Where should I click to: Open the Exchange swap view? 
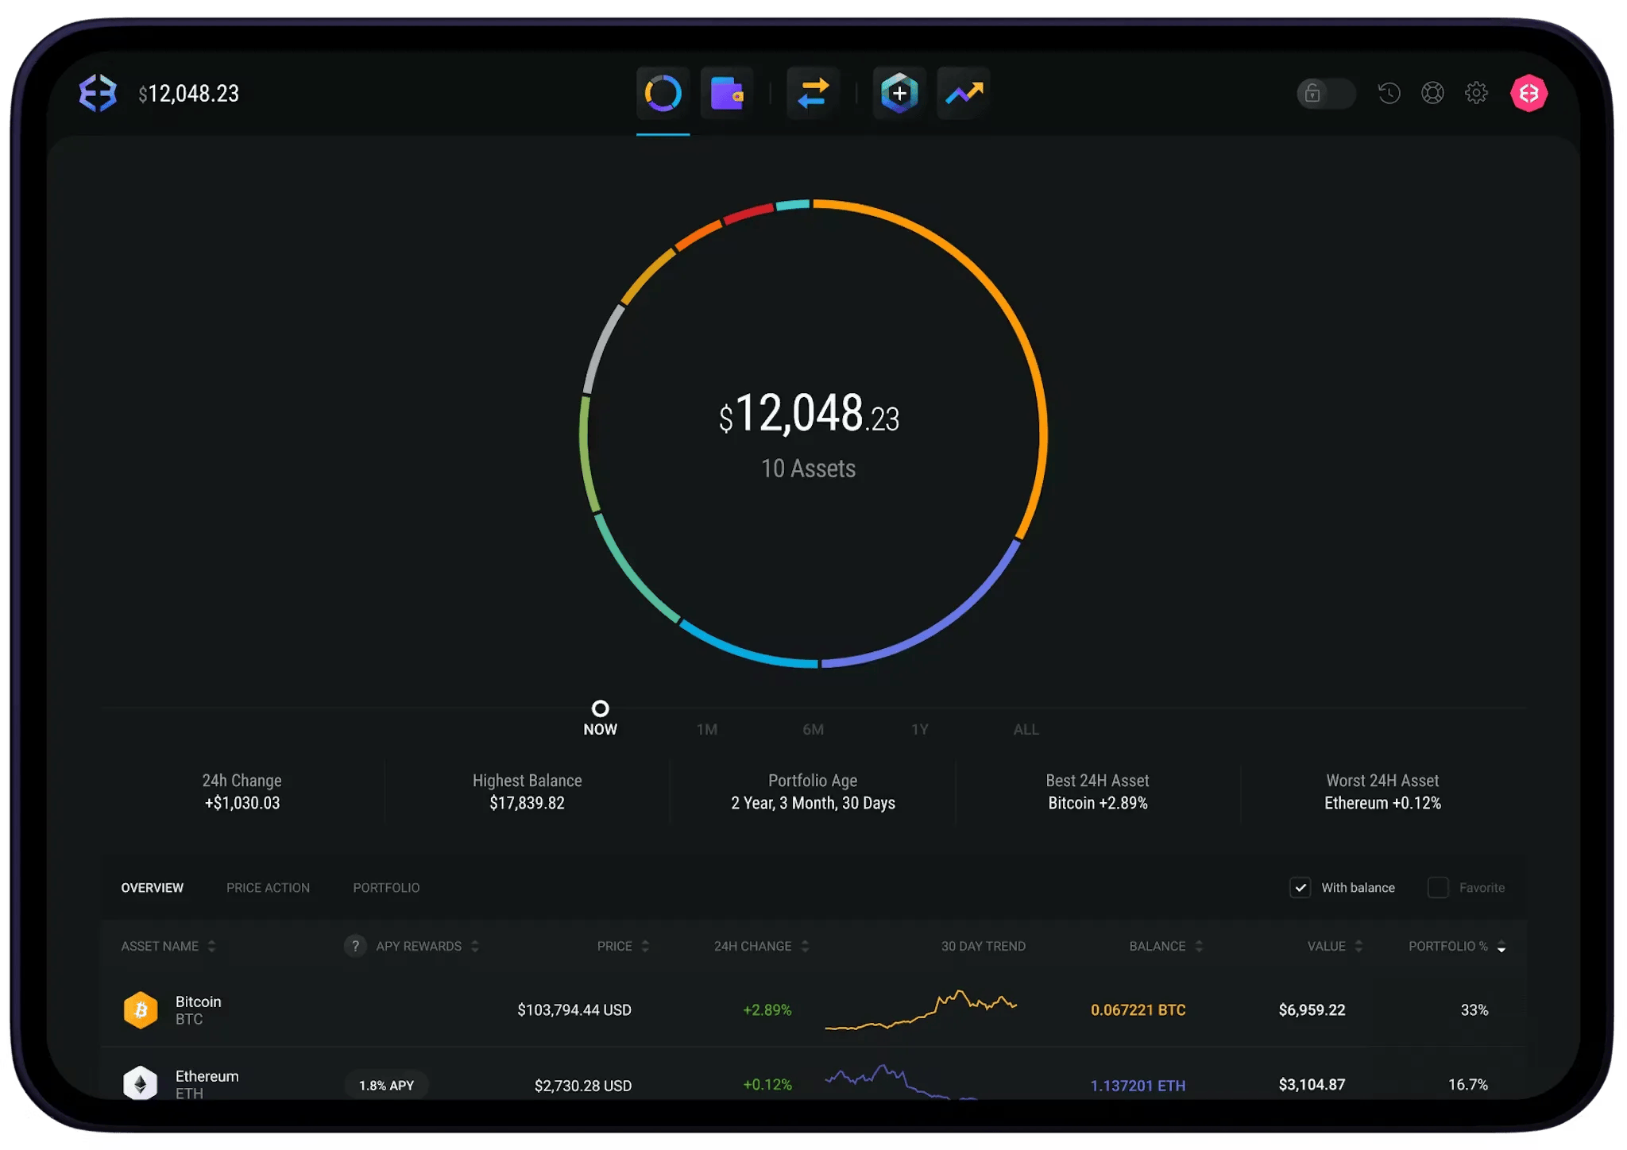[813, 93]
